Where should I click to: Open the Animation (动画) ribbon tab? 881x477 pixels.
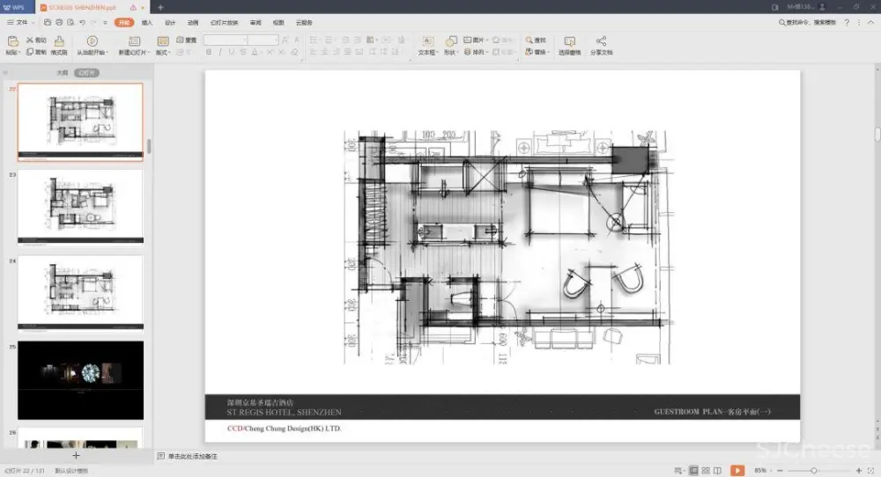pyautogui.click(x=193, y=21)
